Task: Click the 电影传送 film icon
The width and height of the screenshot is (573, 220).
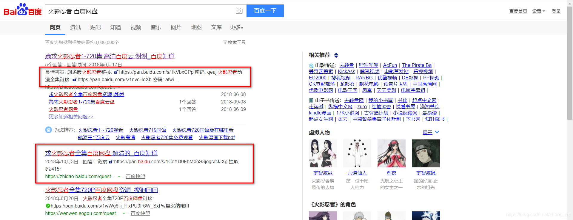Action: pos(311,65)
